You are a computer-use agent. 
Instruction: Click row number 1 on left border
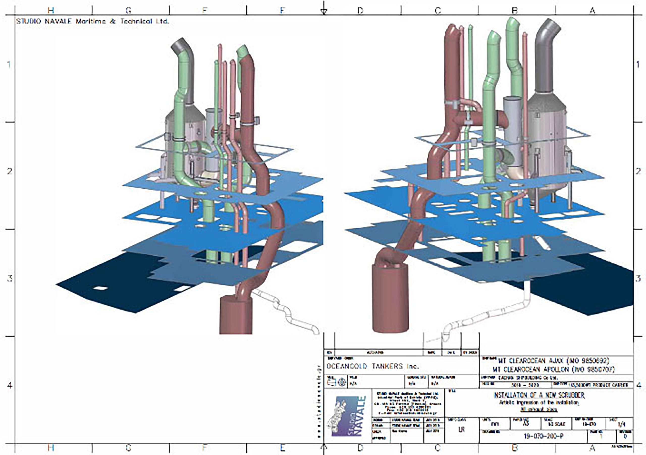(9, 65)
